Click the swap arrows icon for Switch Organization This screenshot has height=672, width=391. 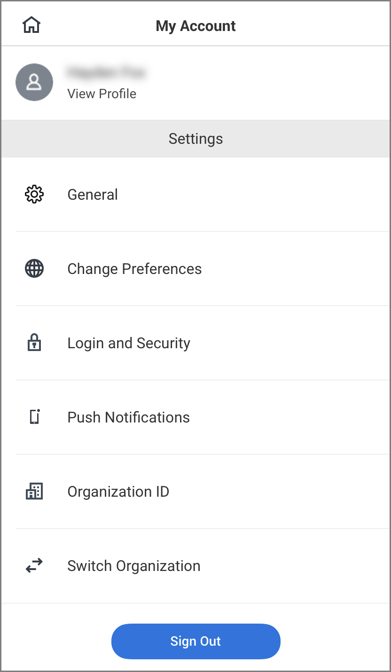point(34,566)
